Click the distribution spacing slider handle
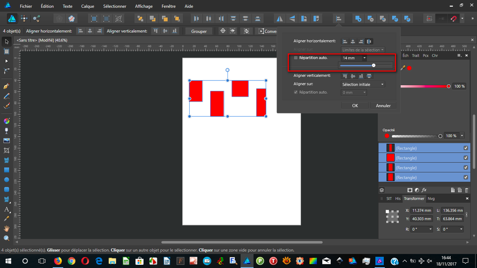This screenshot has height=268, width=477. [x=373, y=66]
